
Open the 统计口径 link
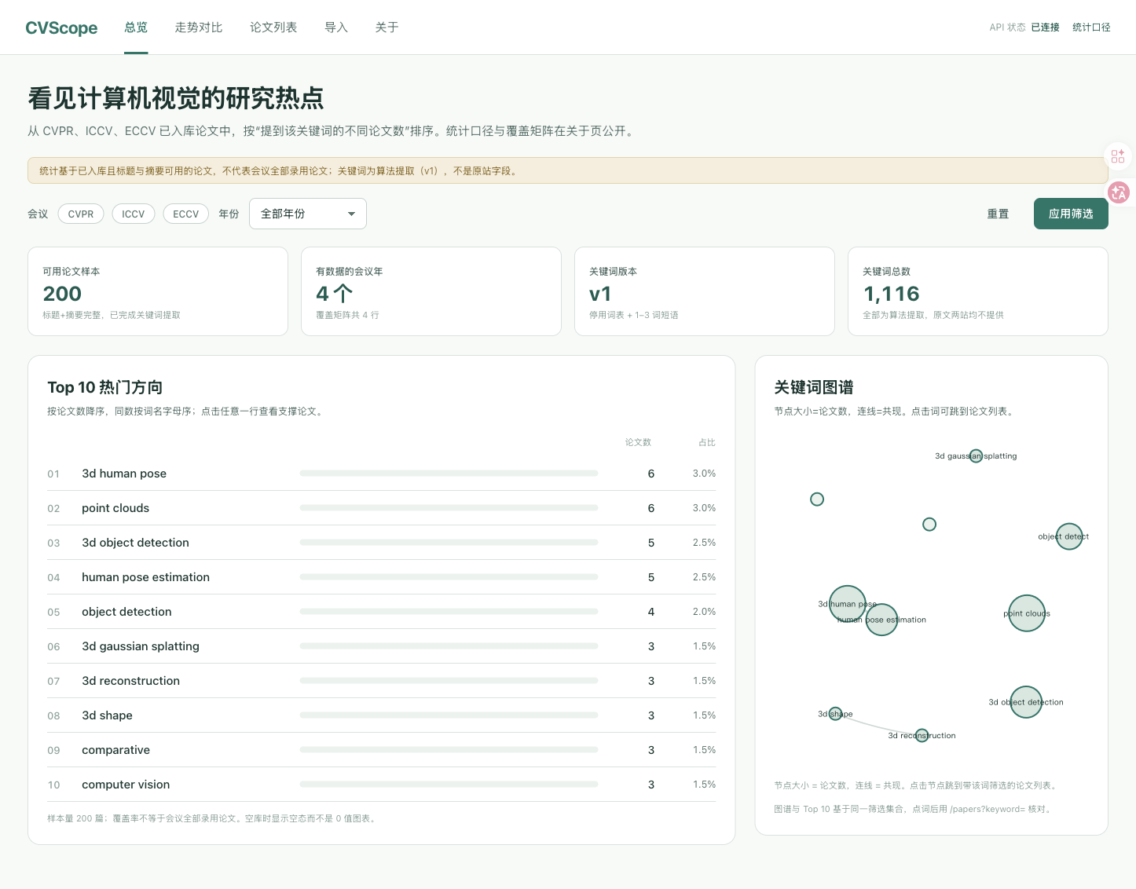click(x=1091, y=27)
